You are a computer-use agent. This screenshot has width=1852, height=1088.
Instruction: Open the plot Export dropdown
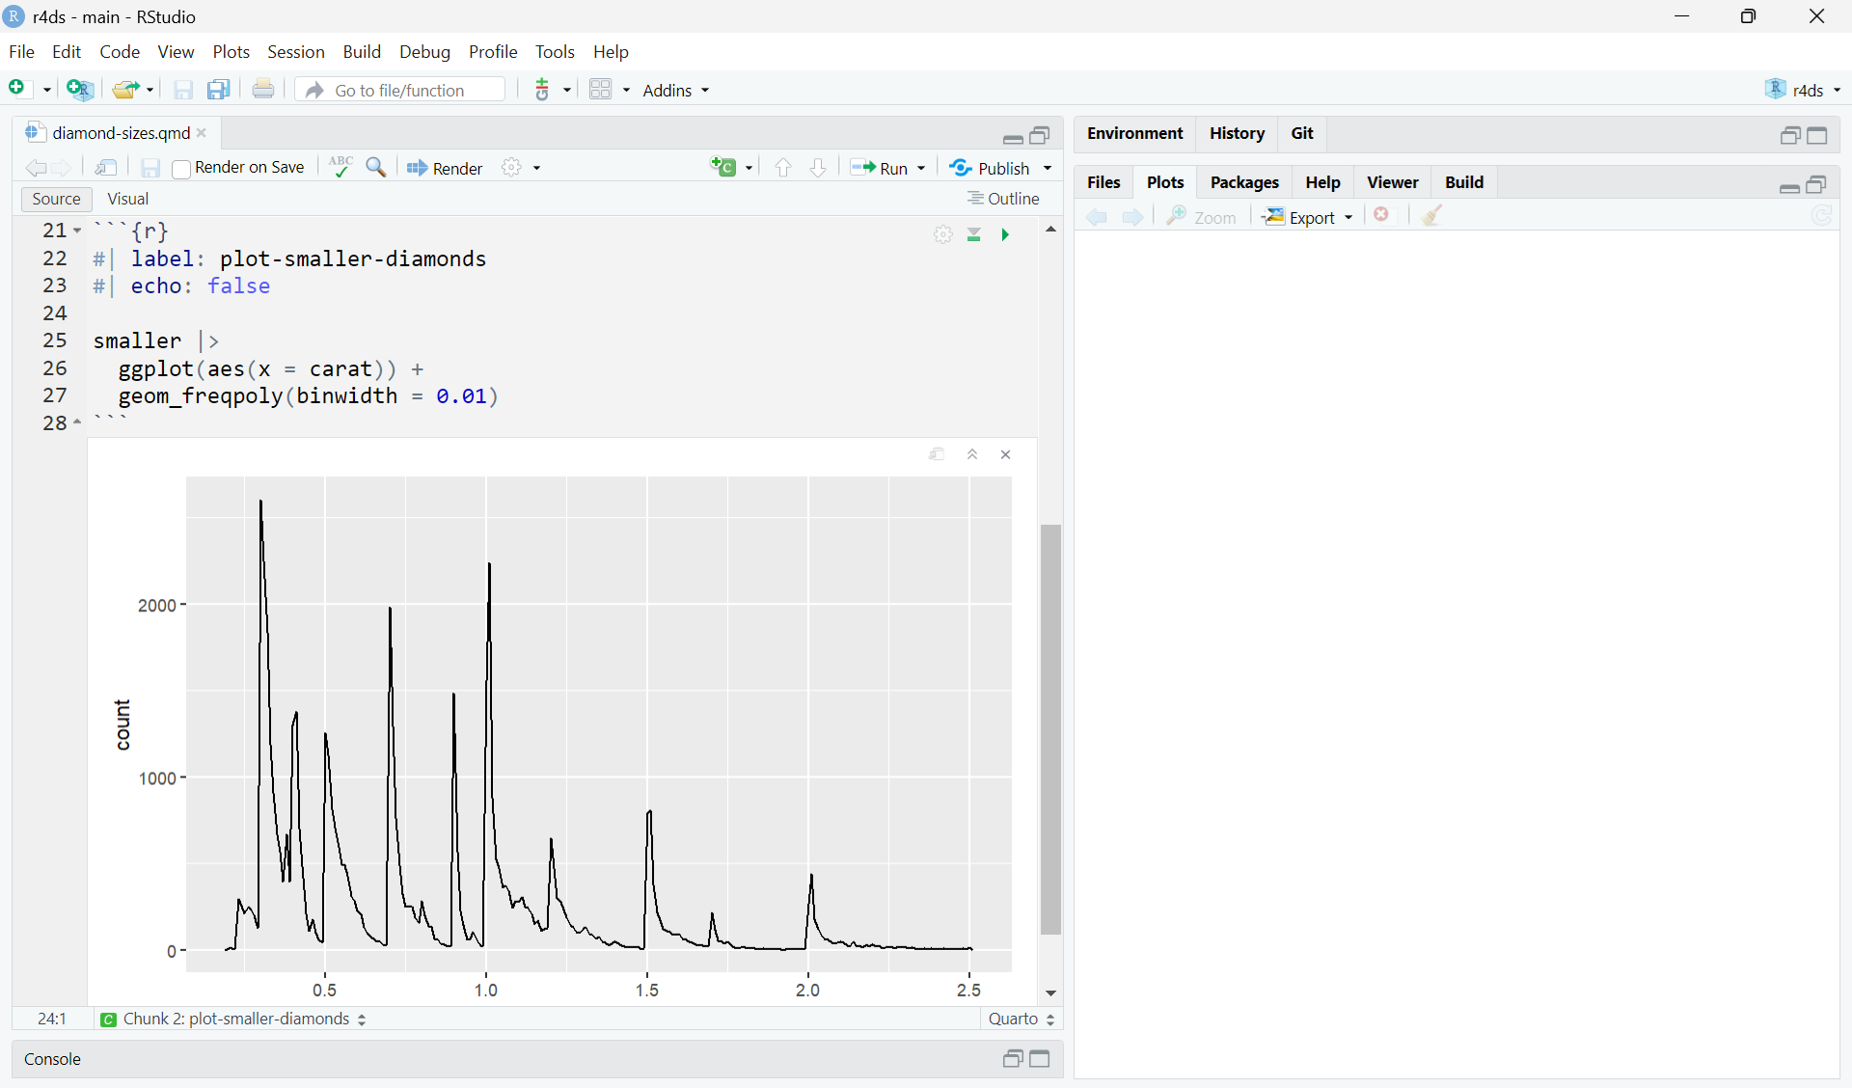1308,217
